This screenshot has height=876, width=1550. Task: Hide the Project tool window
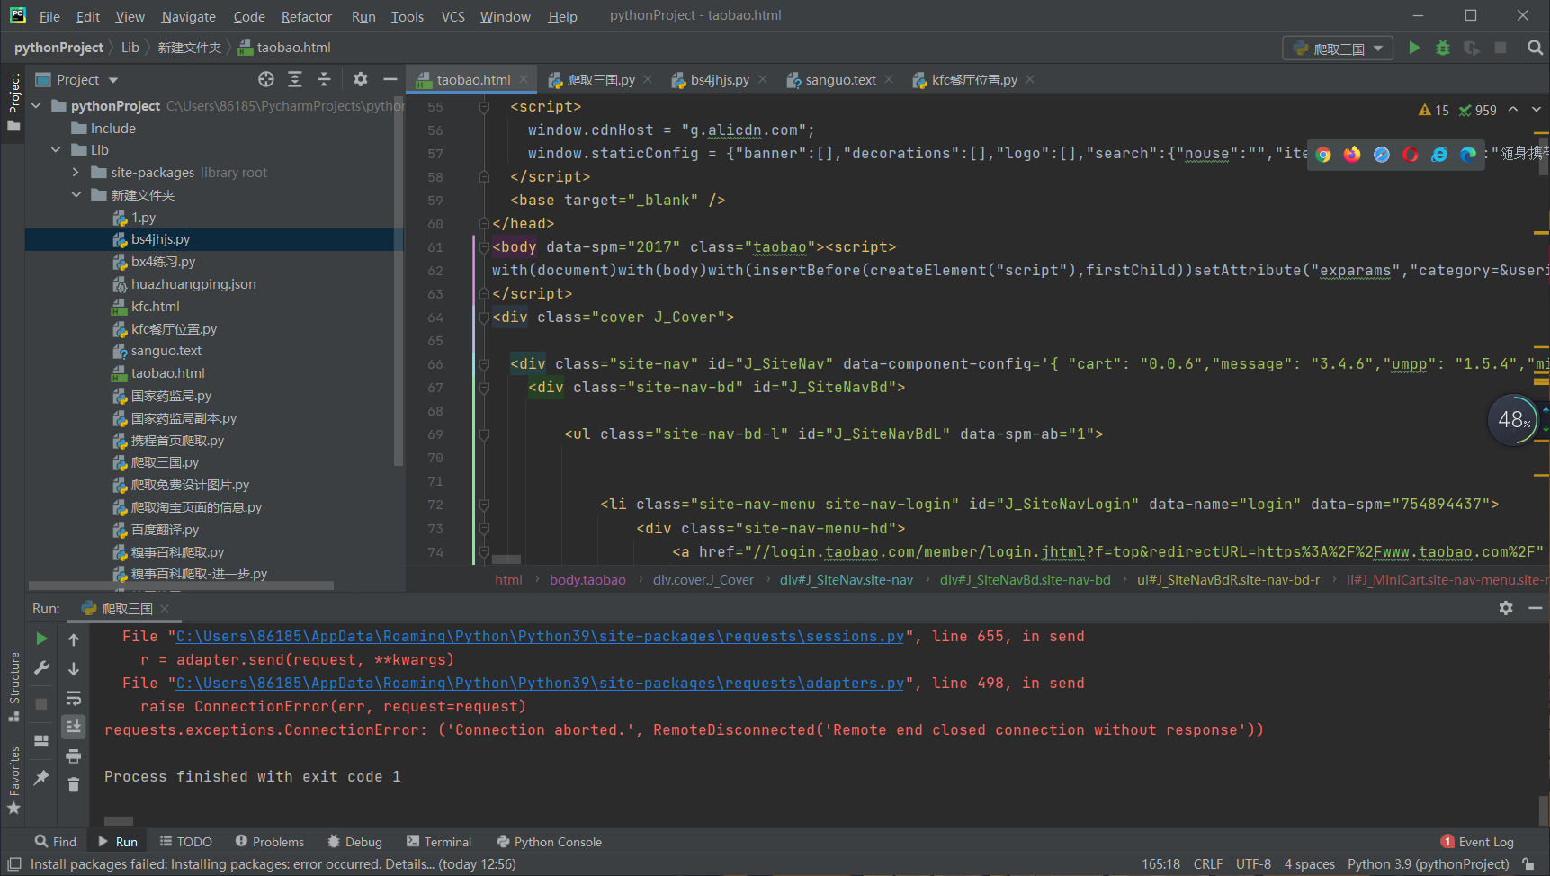[390, 79]
